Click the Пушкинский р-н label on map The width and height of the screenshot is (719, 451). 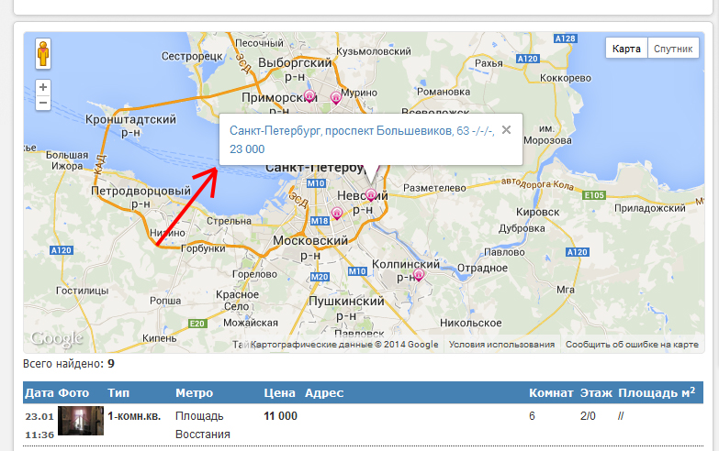click(346, 308)
